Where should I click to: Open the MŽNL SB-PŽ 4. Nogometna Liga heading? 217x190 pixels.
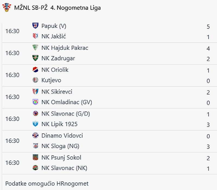[58, 8]
